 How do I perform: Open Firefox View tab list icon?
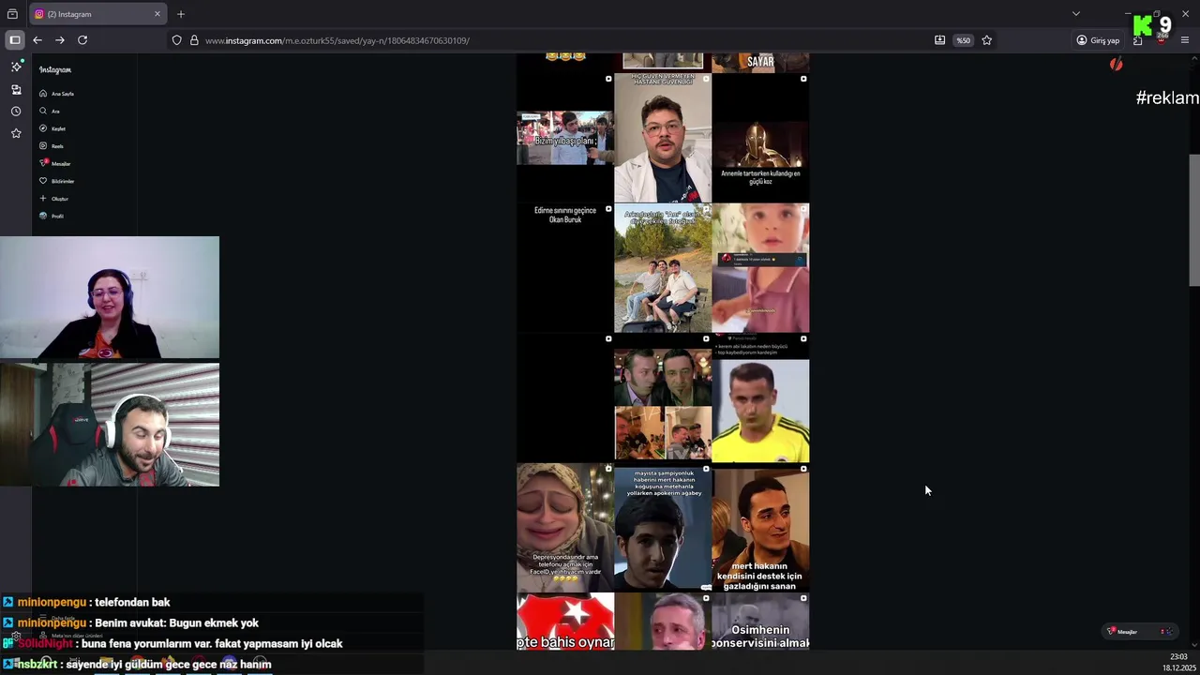(12, 14)
